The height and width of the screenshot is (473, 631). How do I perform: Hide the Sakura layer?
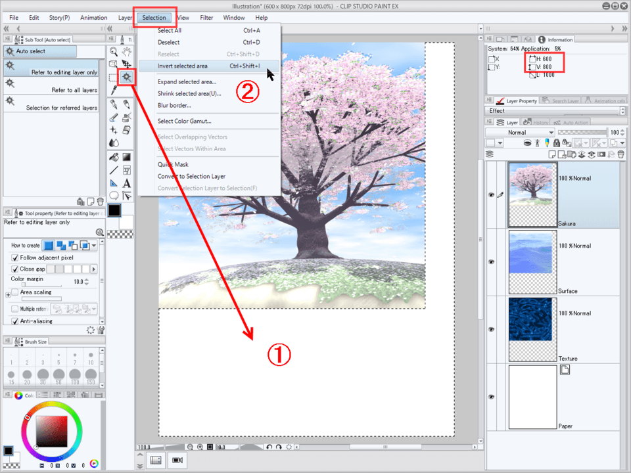[x=490, y=195]
